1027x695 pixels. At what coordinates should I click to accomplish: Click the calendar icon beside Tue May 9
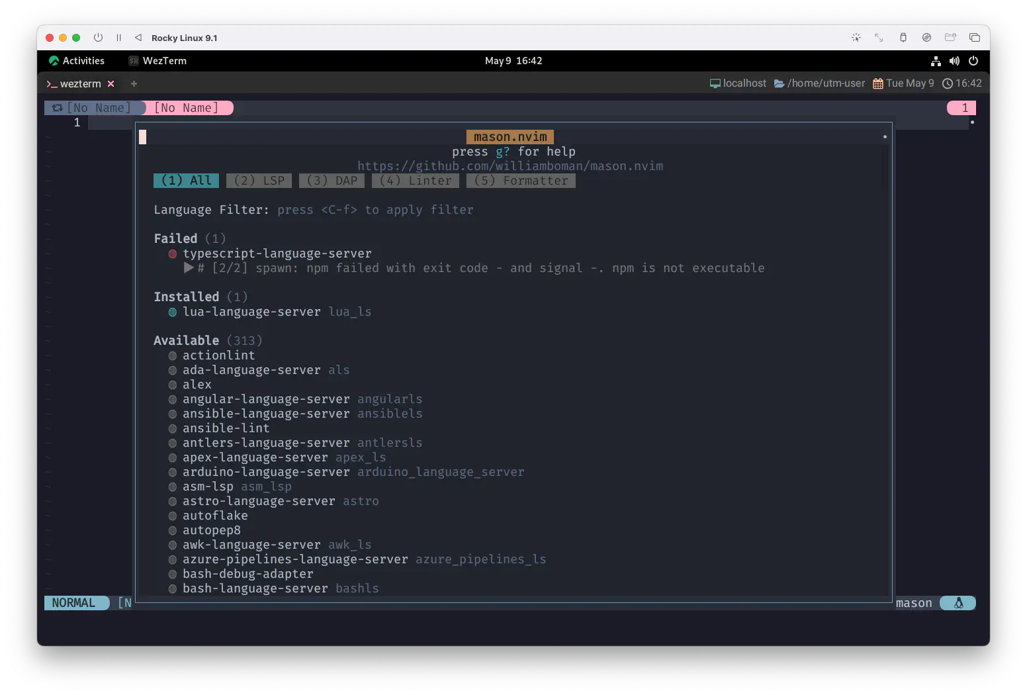coord(878,83)
